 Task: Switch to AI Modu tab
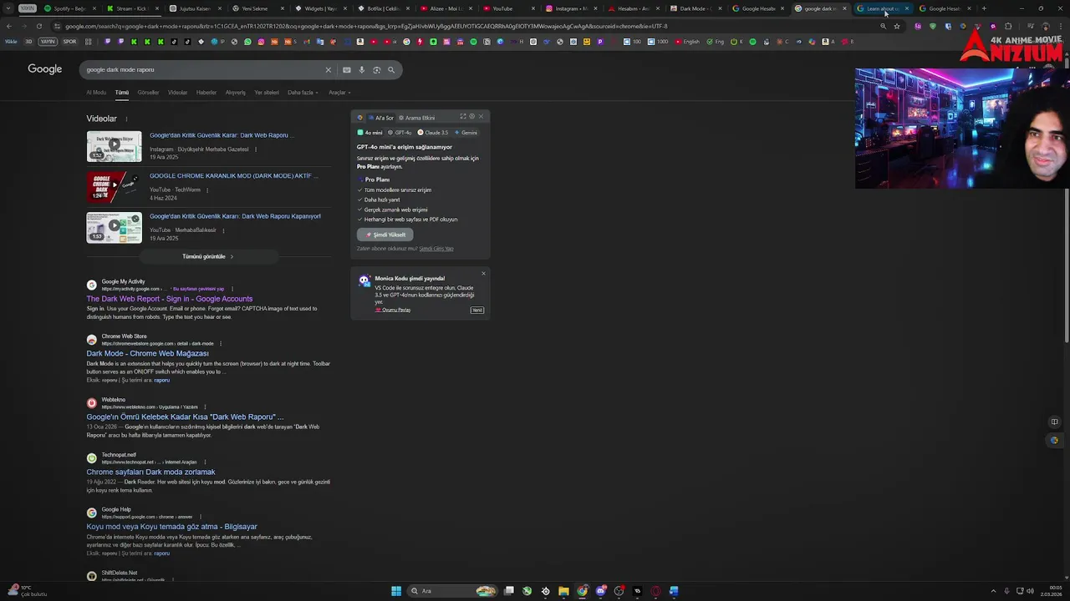[x=96, y=93]
